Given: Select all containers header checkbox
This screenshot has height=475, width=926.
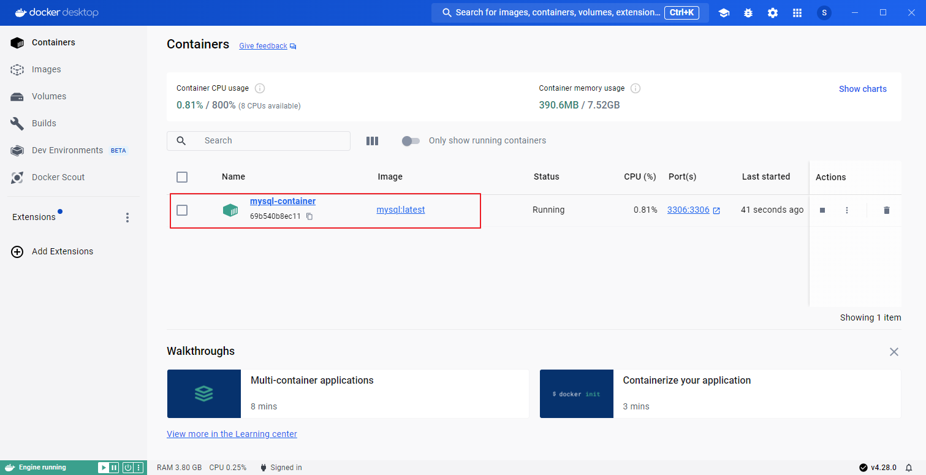Looking at the screenshot, I should 182,177.
